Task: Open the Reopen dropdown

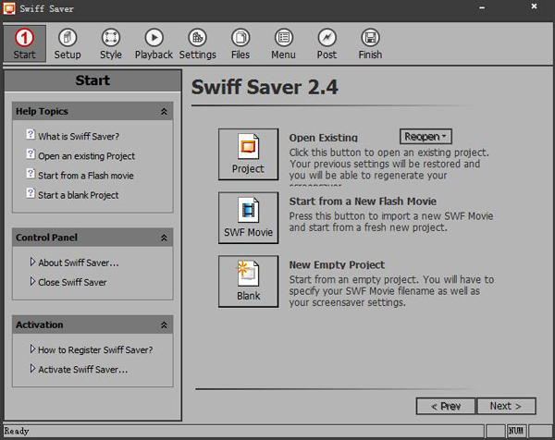Action: (425, 137)
